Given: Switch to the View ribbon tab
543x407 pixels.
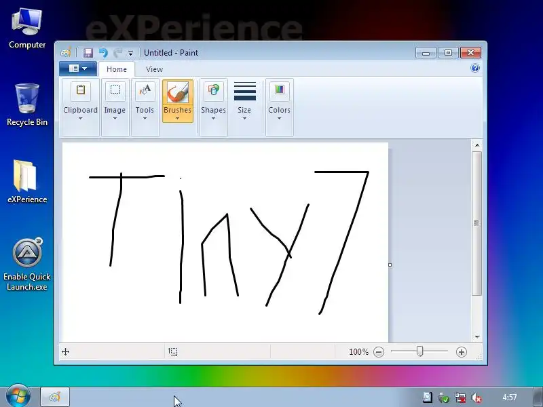Looking at the screenshot, I should pyautogui.click(x=155, y=69).
